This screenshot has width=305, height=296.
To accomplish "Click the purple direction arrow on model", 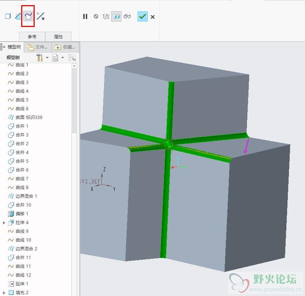I will click(247, 146).
